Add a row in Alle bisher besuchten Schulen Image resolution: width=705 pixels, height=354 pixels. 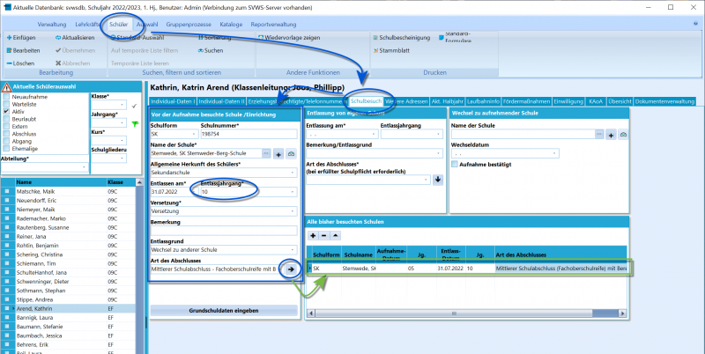coord(314,235)
